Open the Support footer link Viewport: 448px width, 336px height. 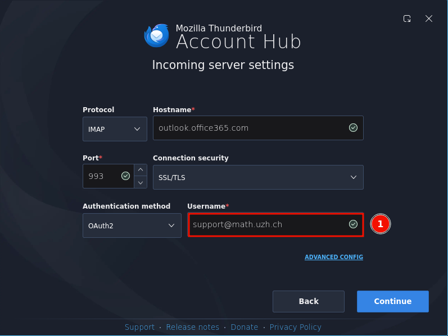click(x=139, y=327)
